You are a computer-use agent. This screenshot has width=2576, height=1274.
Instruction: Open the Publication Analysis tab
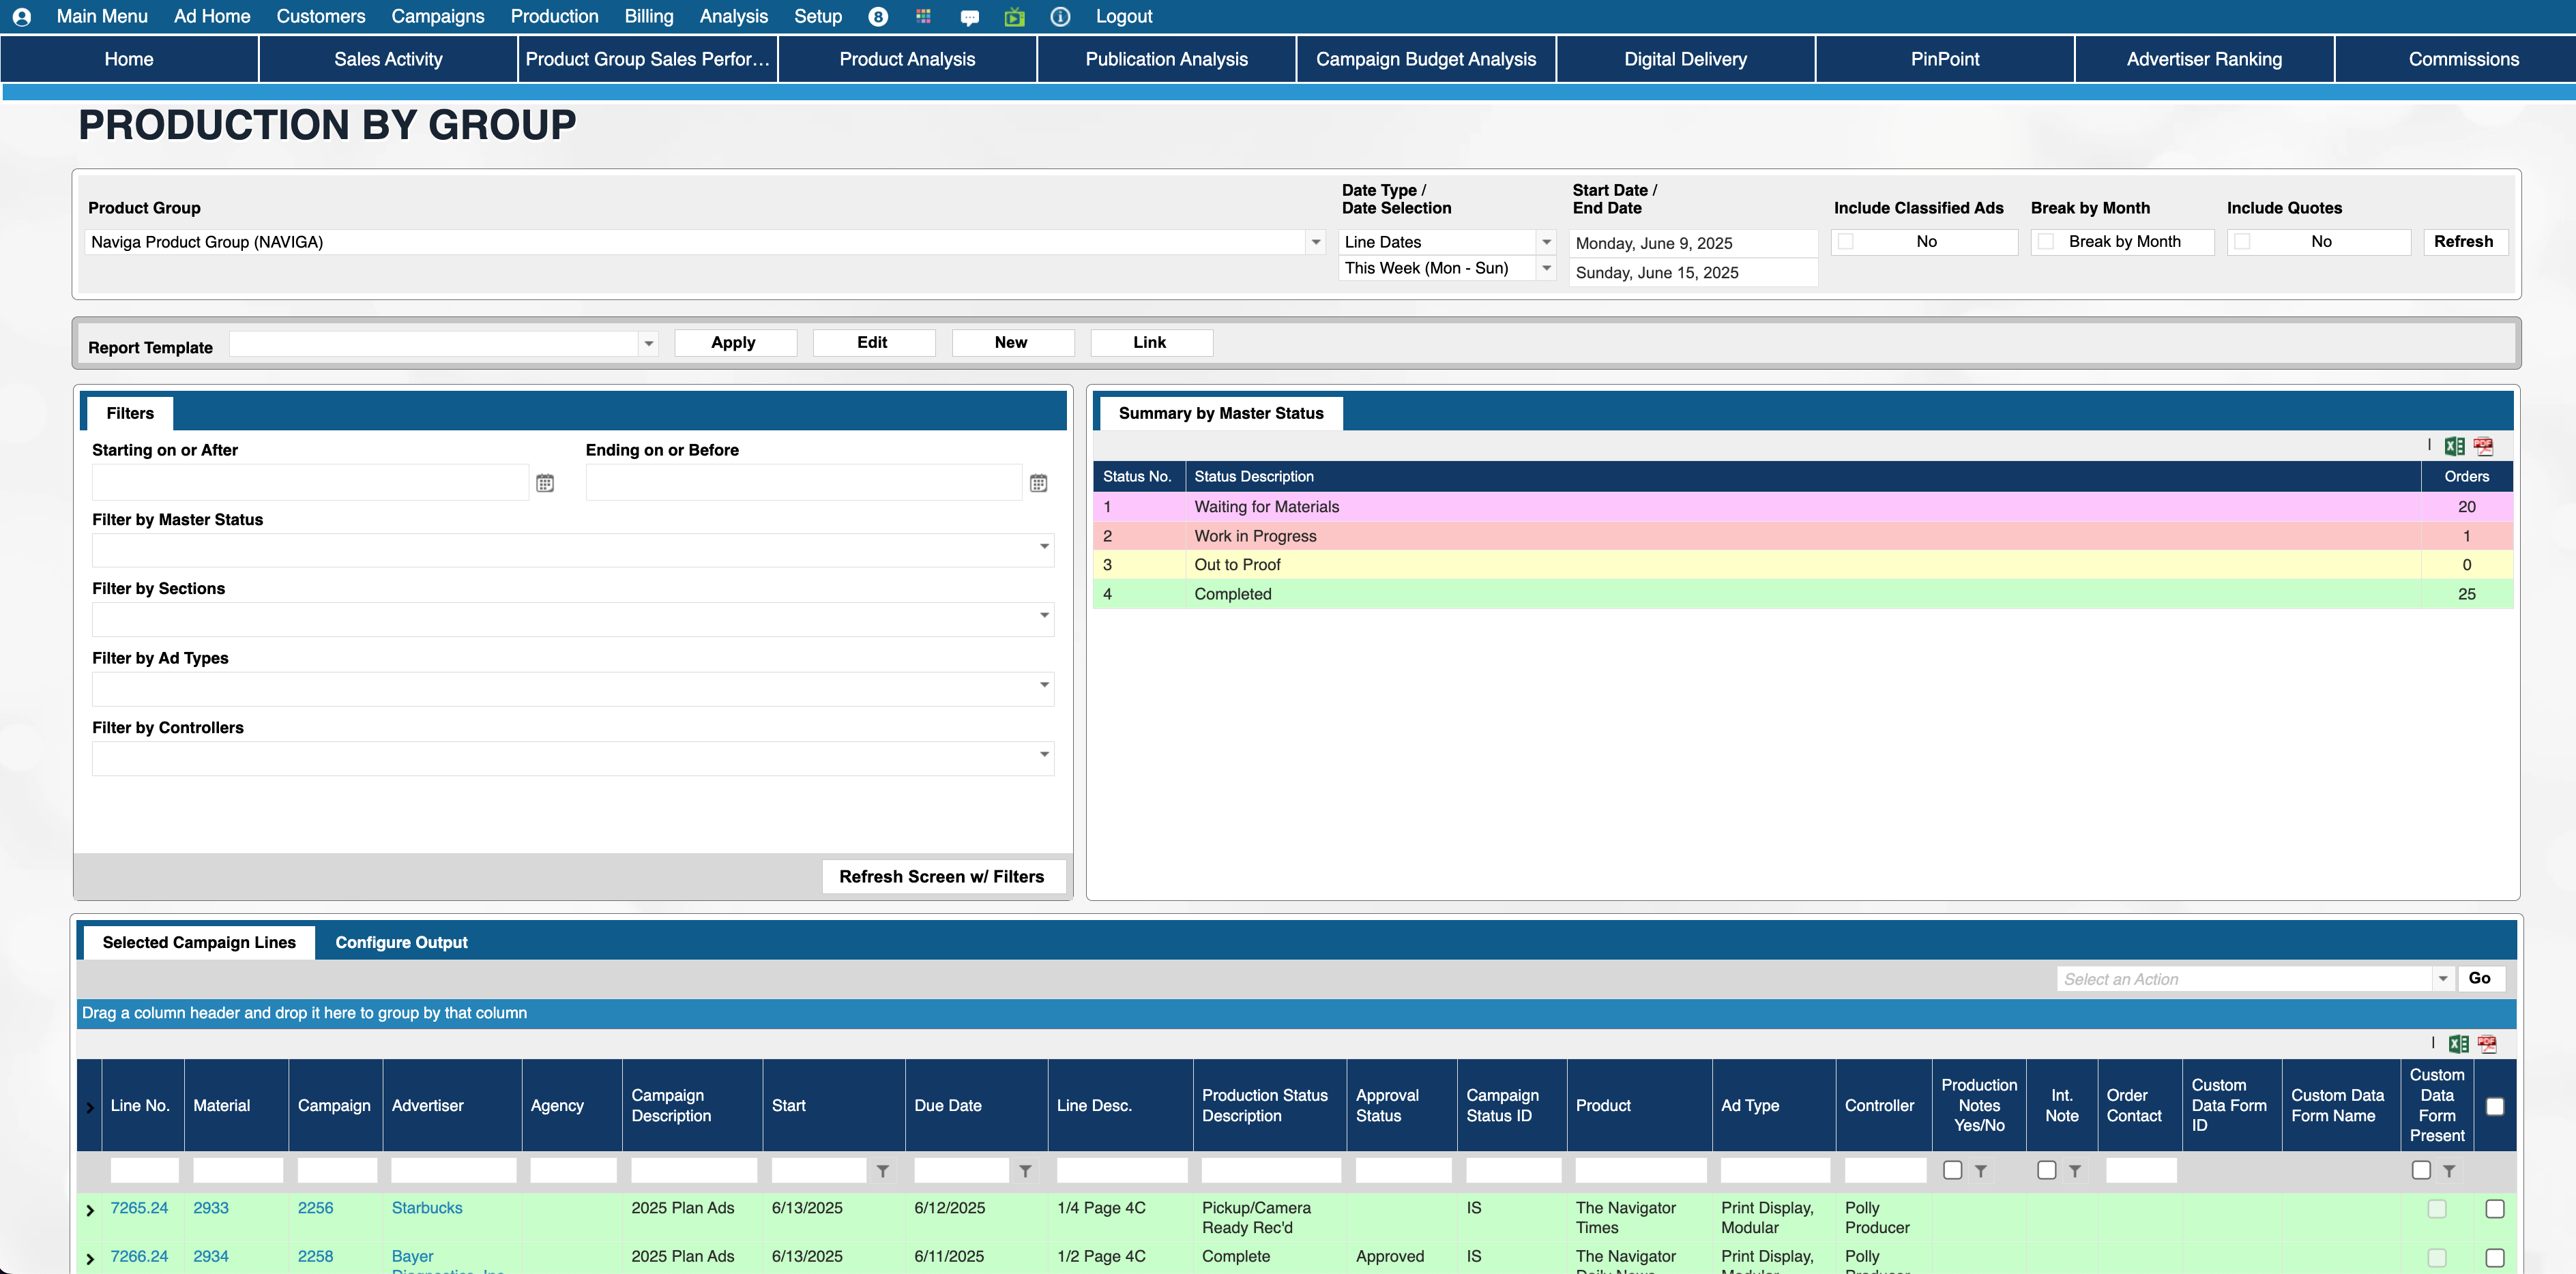click(x=1166, y=59)
